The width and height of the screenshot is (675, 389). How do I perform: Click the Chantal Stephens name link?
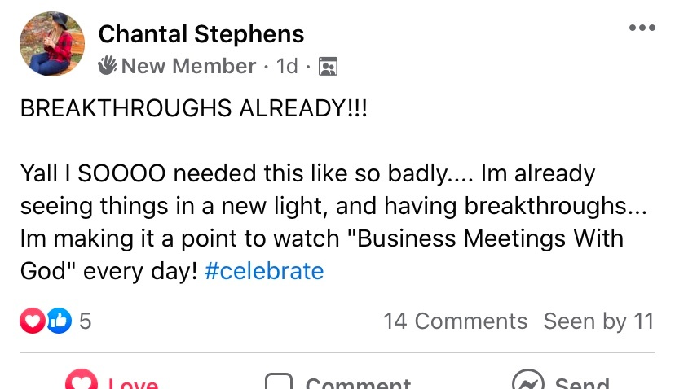tap(201, 34)
